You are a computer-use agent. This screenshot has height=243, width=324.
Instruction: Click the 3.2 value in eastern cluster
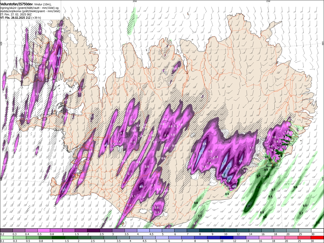click(279, 147)
